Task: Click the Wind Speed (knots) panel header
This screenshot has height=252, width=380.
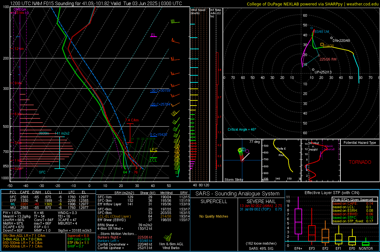Action: point(198,11)
